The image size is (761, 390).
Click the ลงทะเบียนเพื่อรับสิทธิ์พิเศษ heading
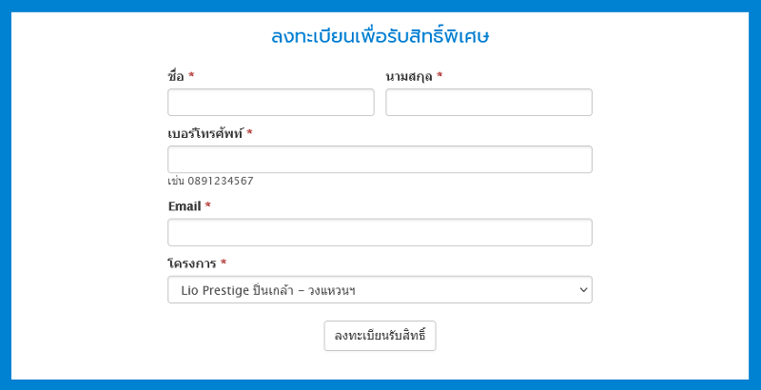(380, 36)
